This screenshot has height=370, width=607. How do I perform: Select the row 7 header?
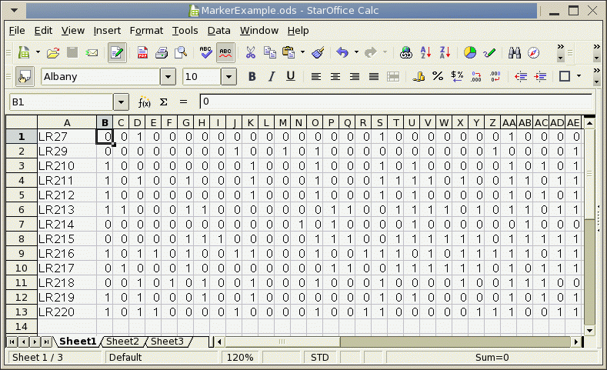(x=22, y=224)
